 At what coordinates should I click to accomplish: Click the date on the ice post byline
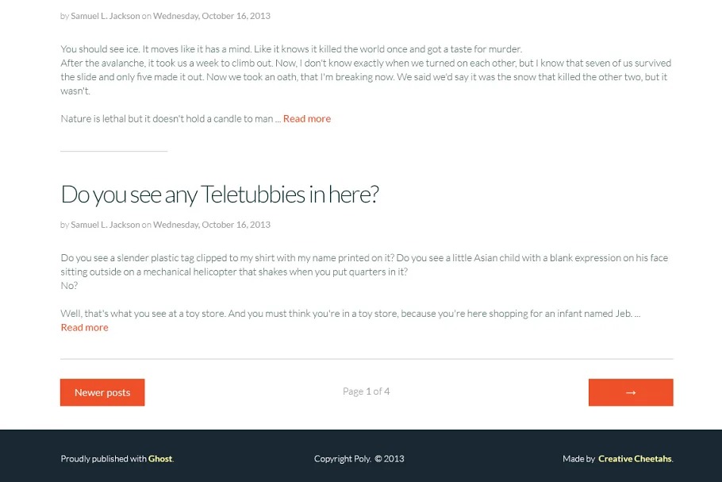[212, 16]
